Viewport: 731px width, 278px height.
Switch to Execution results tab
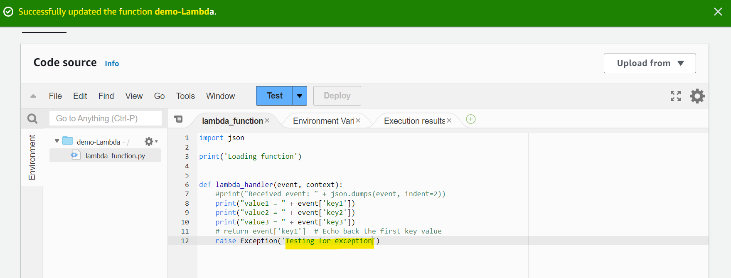click(x=414, y=121)
